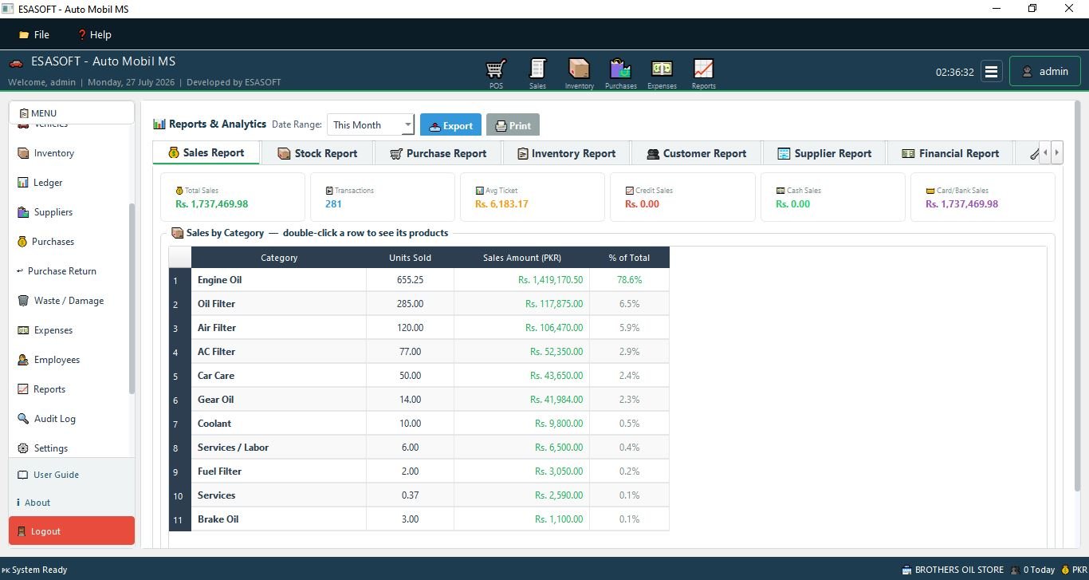The image size is (1089, 580).
Task: Switch to the Sales Report tab
Action: 206,153
